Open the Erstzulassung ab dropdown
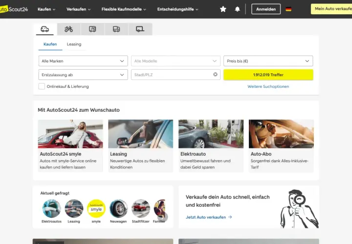This screenshot has height=244, width=352. (83, 75)
